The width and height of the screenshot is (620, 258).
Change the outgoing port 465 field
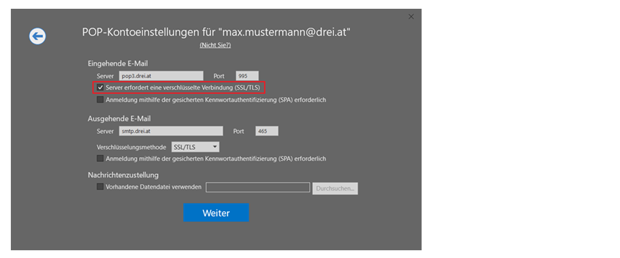267,131
